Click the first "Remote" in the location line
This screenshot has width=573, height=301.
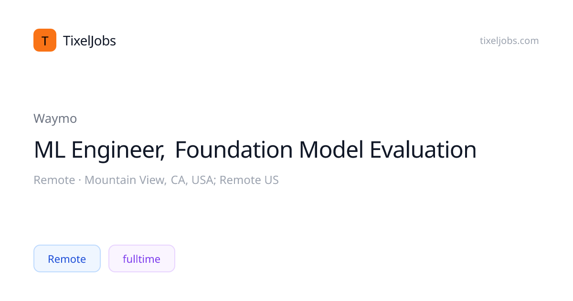pyautogui.click(x=54, y=180)
